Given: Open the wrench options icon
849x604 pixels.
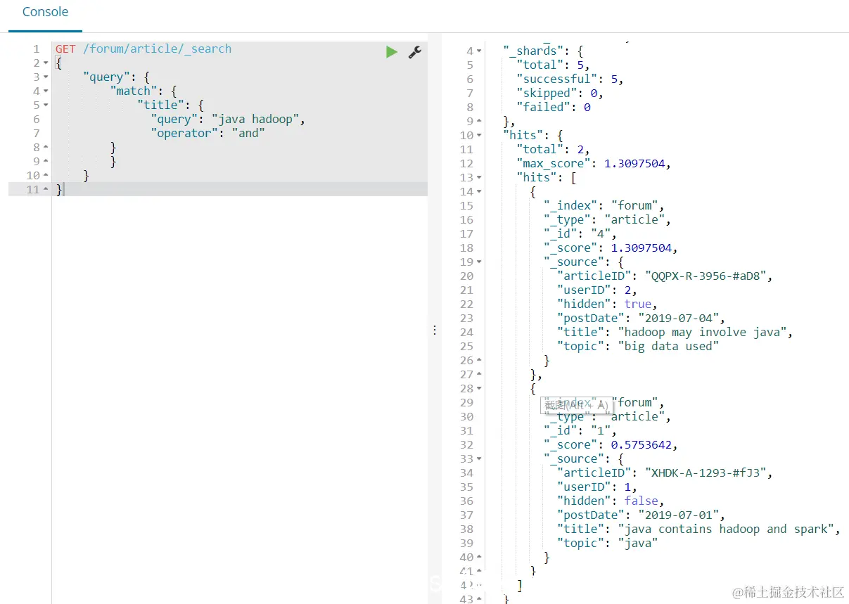Looking at the screenshot, I should 415,51.
